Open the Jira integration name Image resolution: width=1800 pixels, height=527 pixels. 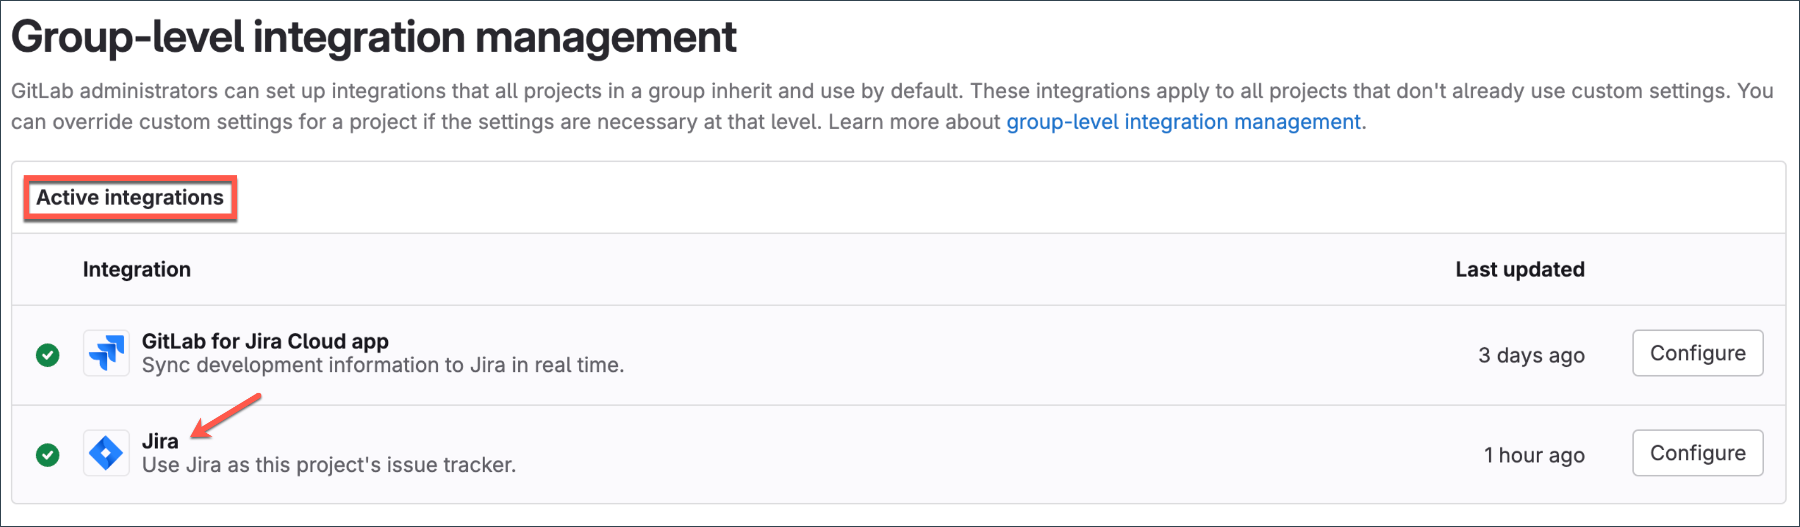tap(160, 441)
